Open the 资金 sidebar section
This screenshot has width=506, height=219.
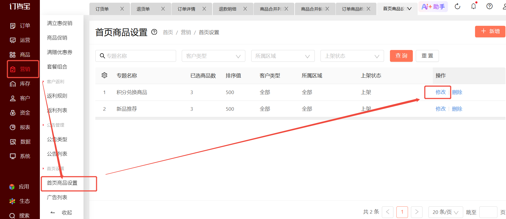point(20,113)
